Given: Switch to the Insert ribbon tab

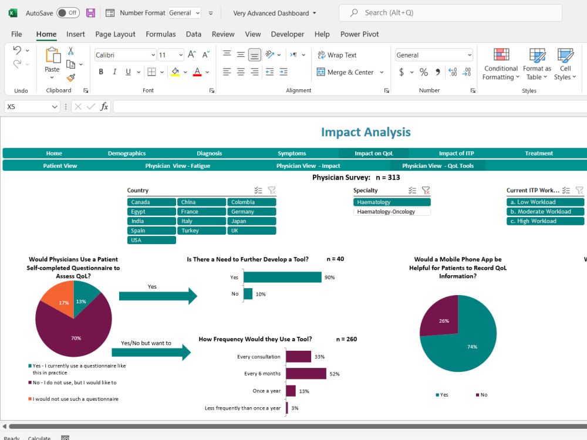Looking at the screenshot, I should [x=76, y=34].
